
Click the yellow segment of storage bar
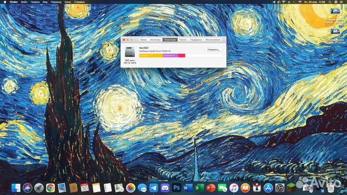point(150,56)
